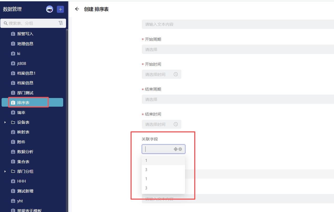Click the icon beside 瑞幸
Viewport: 334px width, 212px height.
point(13,112)
